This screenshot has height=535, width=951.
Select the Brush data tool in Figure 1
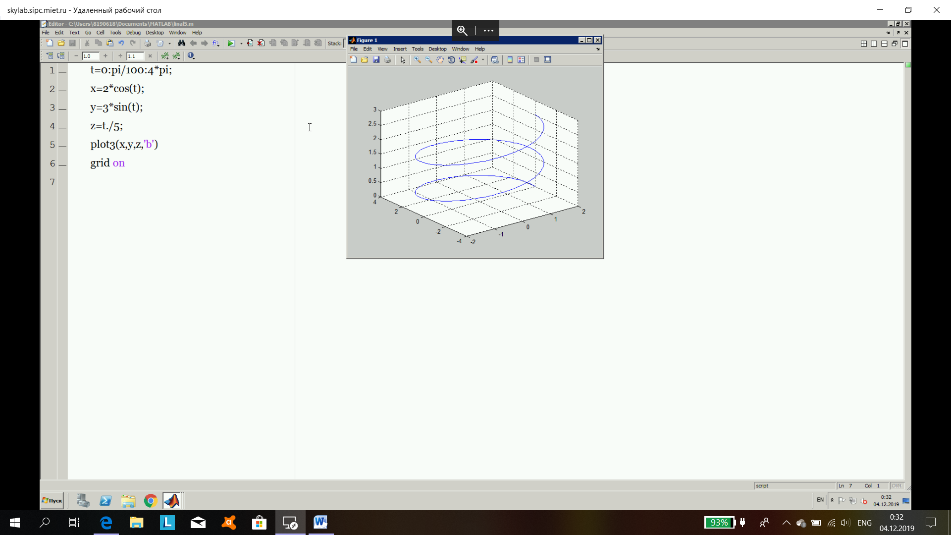[x=474, y=59]
